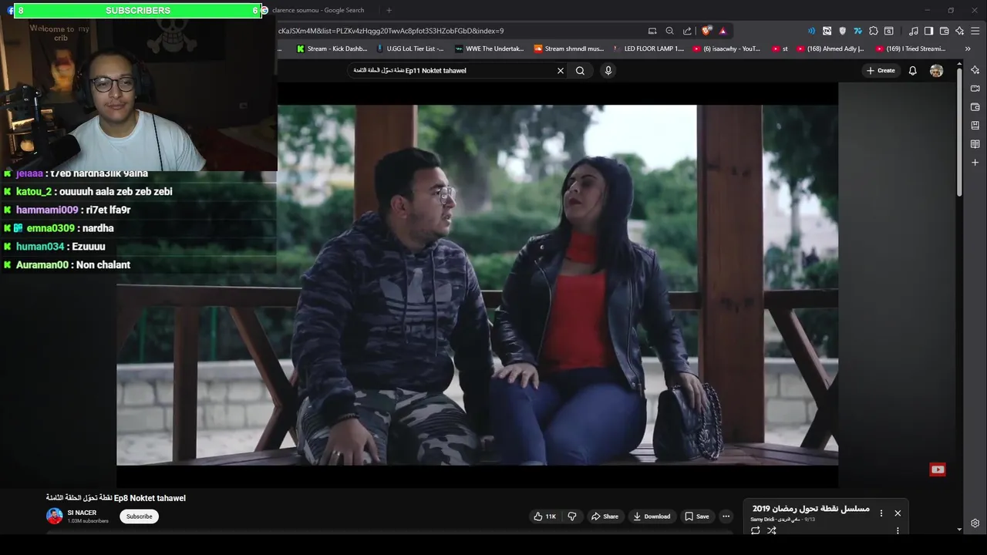Click the YouTube search magnifier button
Viewport: 987px width, 555px height.
click(x=580, y=70)
